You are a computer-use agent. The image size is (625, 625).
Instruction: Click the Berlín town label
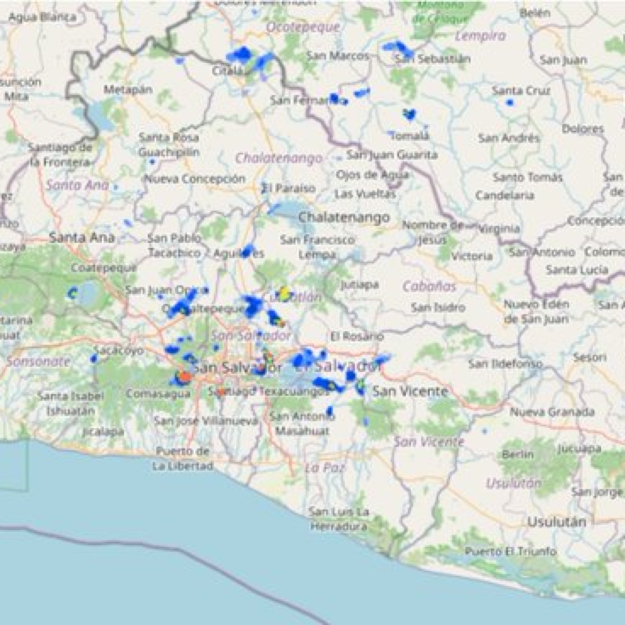(x=518, y=454)
